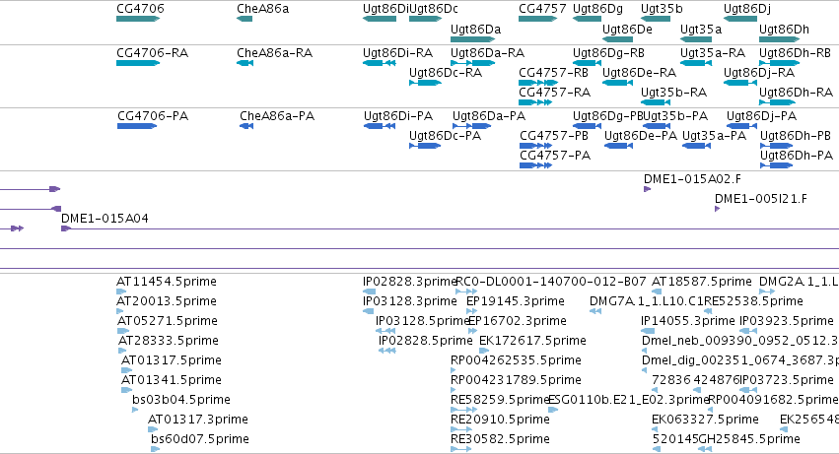839x454 pixels.
Task: Click the Ugt86Da-RA transcript
Action: click(473, 63)
